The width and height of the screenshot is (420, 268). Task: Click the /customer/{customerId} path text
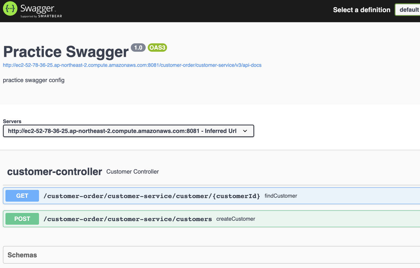pyautogui.click(x=152, y=196)
